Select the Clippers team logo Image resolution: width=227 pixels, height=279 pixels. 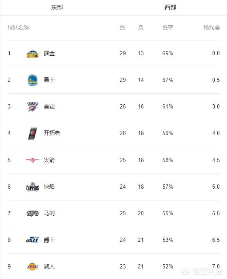(x=33, y=187)
